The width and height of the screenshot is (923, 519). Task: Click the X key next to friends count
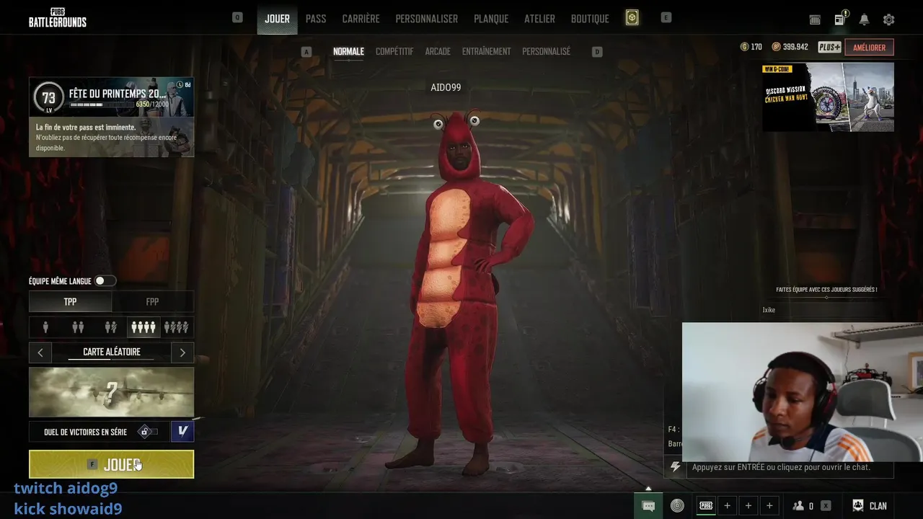(x=826, y=506)
